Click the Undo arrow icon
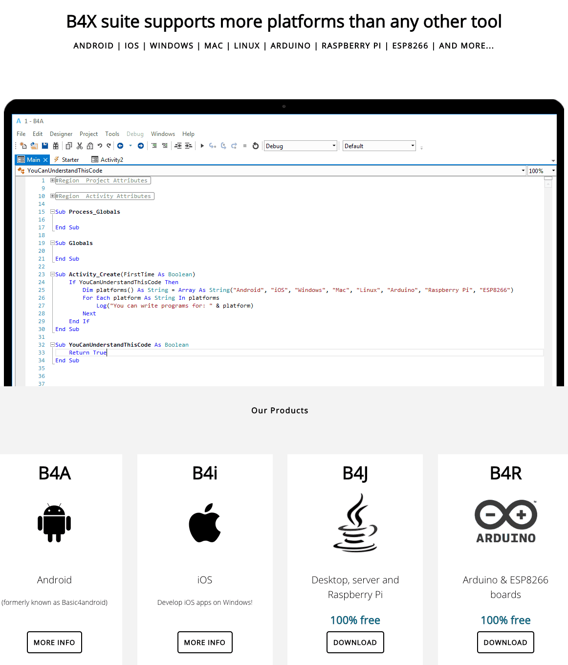Viewport: 568px width, 665px height. pyautogui.click(x=100, y=146)
